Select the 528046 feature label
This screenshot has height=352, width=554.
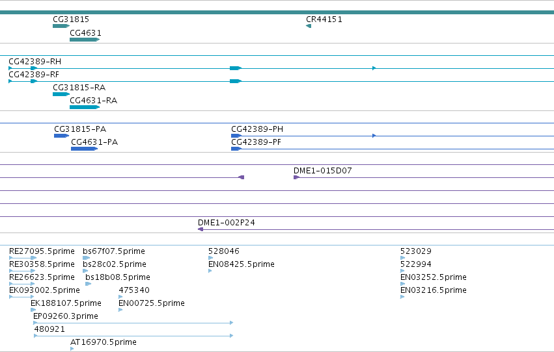224,251
